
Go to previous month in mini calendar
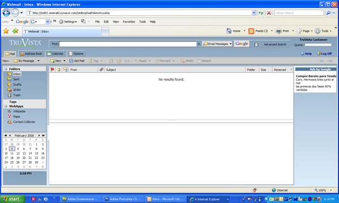(x=10, y=135)
